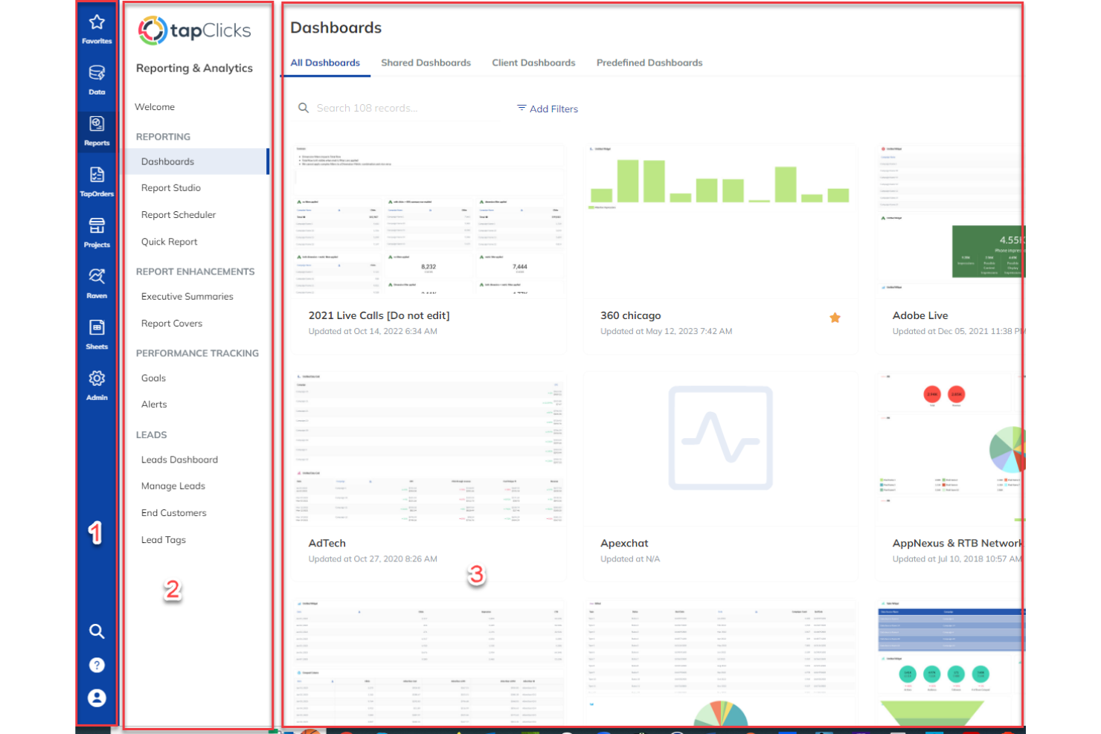Open Goals under Performance Tracking

(153, 379)
